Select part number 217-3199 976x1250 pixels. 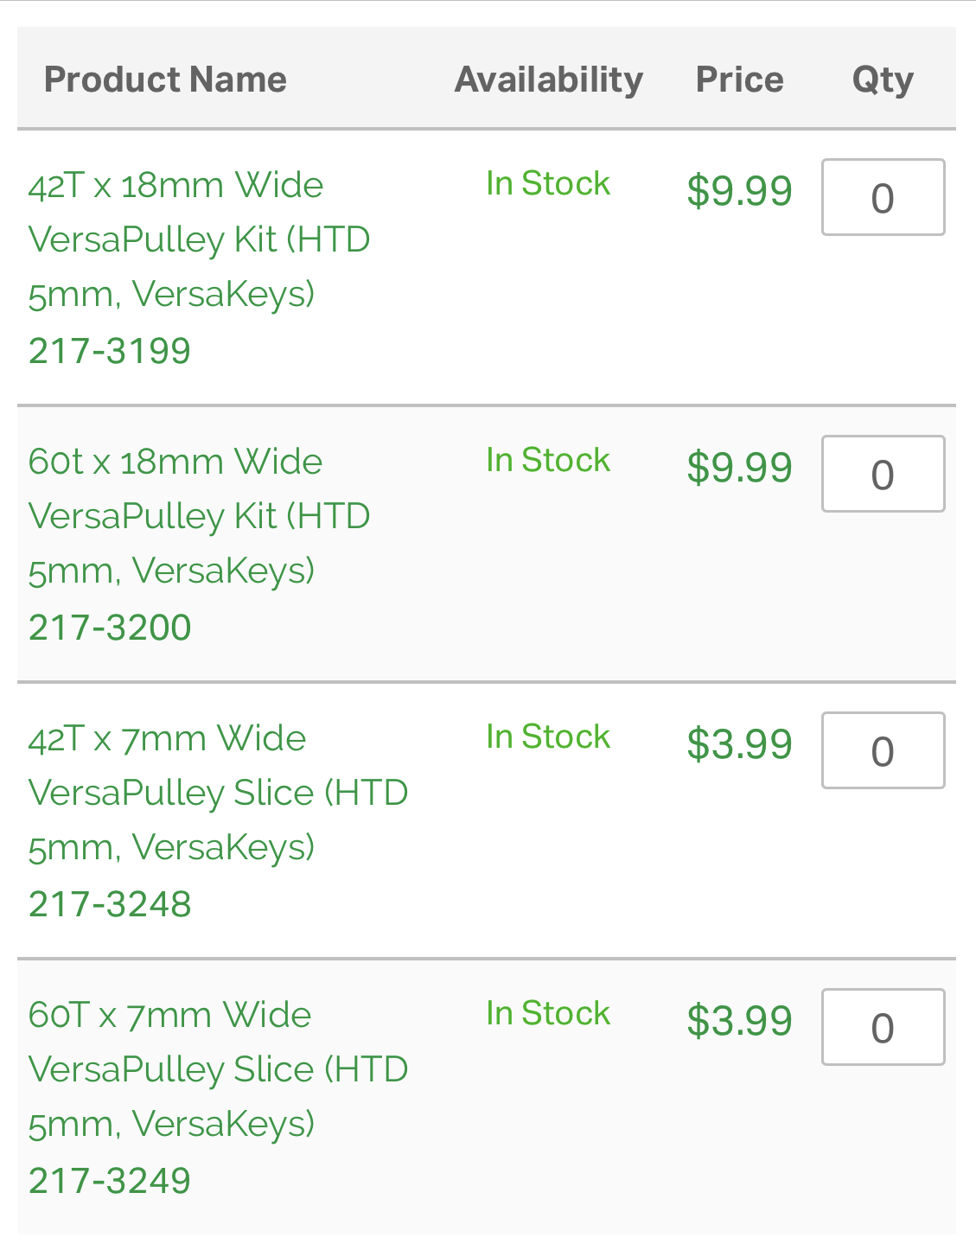click(x=110, y=351)
